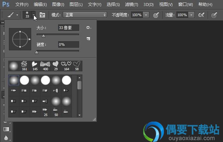Select the Gradient tool in left toolbar
This screenshot has height=142, width=223.
pyautogui.click(x=6, y=129)
